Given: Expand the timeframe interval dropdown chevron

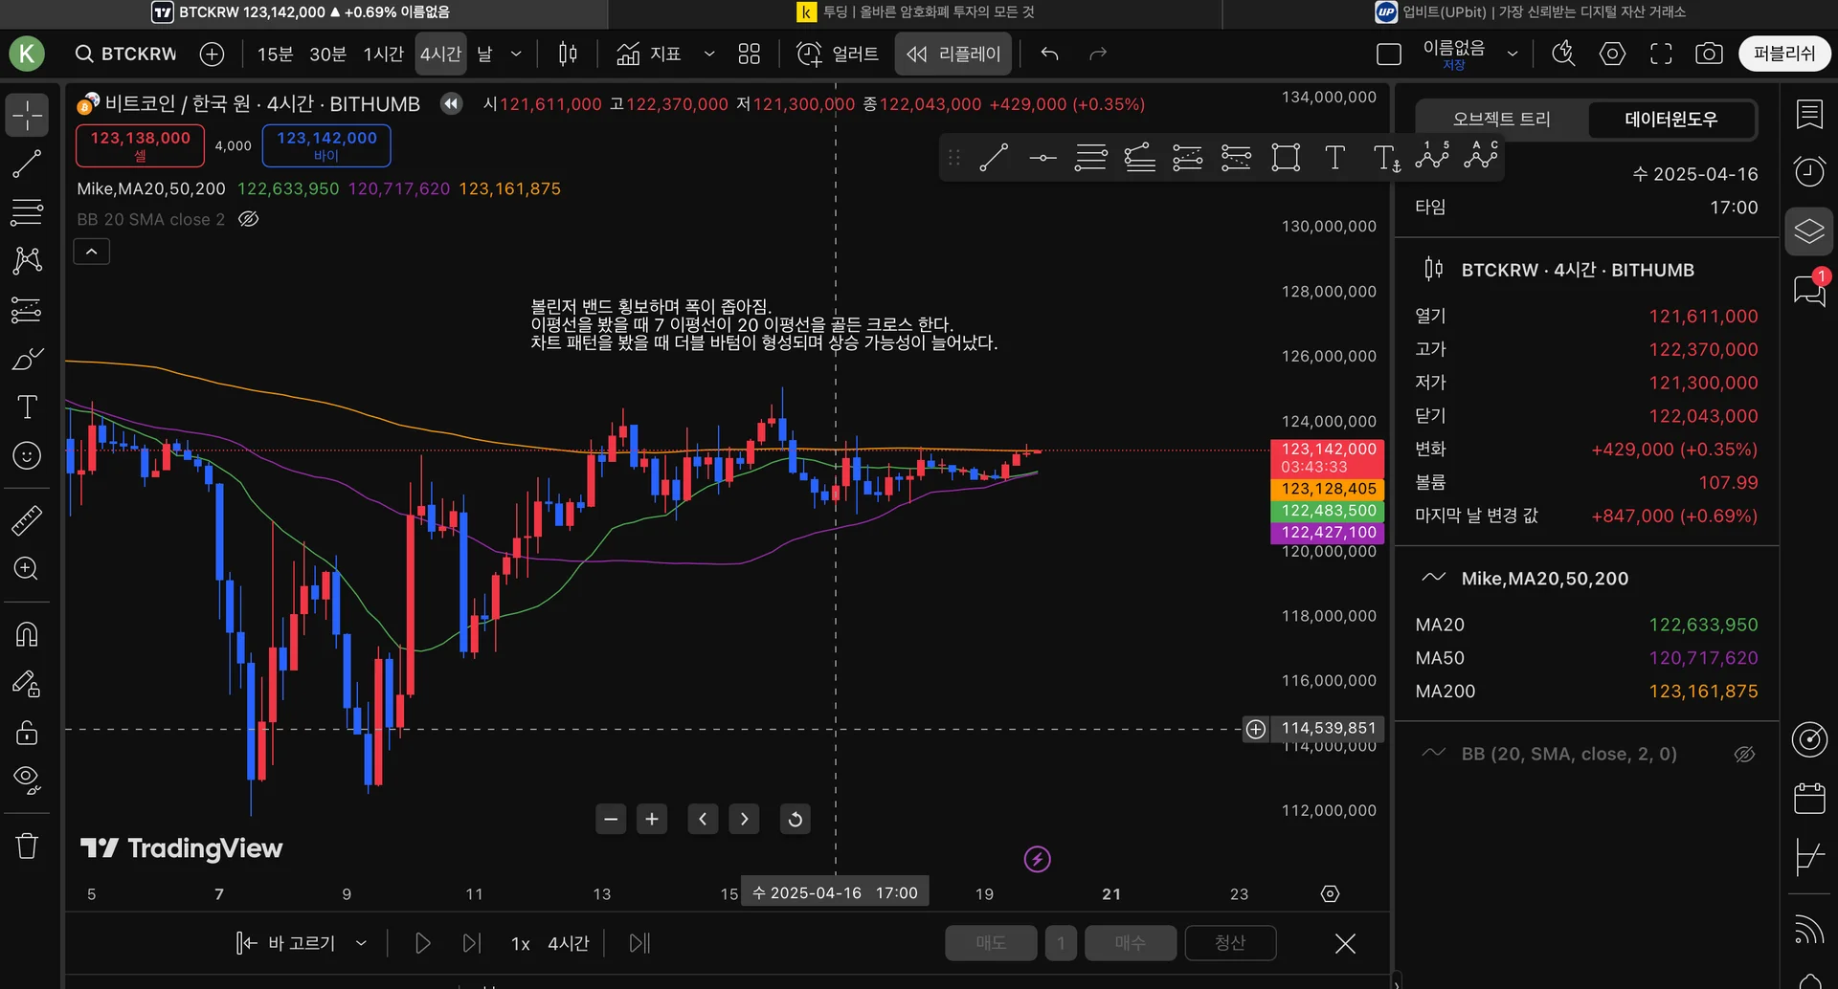Looking at the screenshot, I should [516, 54].
